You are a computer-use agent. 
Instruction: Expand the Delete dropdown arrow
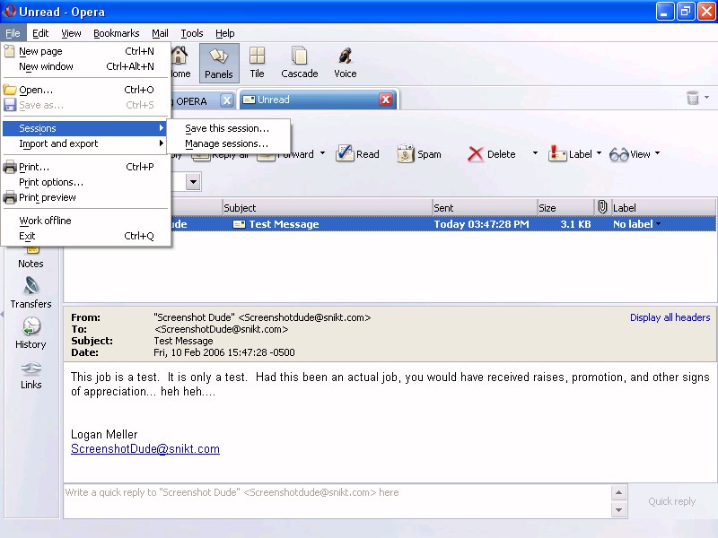pos(535,153)
